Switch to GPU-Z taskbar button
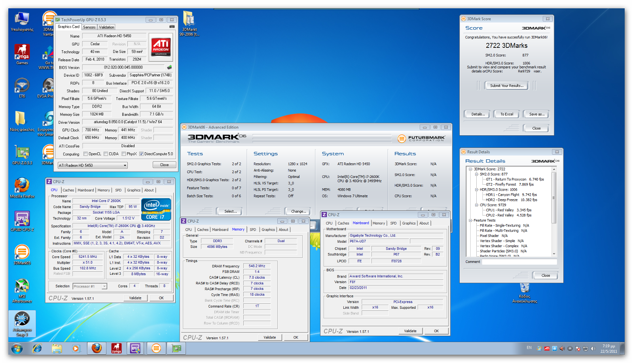The height and width of the screenshot is (363, 633). coord(176,348)
